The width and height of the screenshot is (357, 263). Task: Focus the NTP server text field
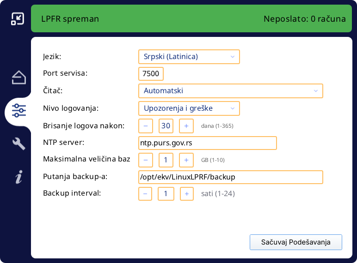[207, 143]
